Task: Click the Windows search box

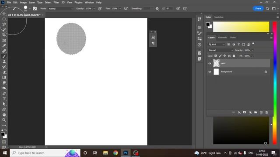Action: (x=45, y=153)
